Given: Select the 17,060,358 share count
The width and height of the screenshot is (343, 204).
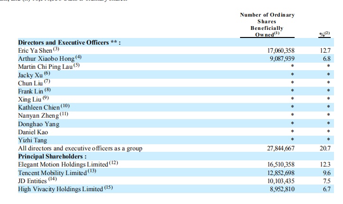Looking at the screenshot, I should (x=281, y=51).
